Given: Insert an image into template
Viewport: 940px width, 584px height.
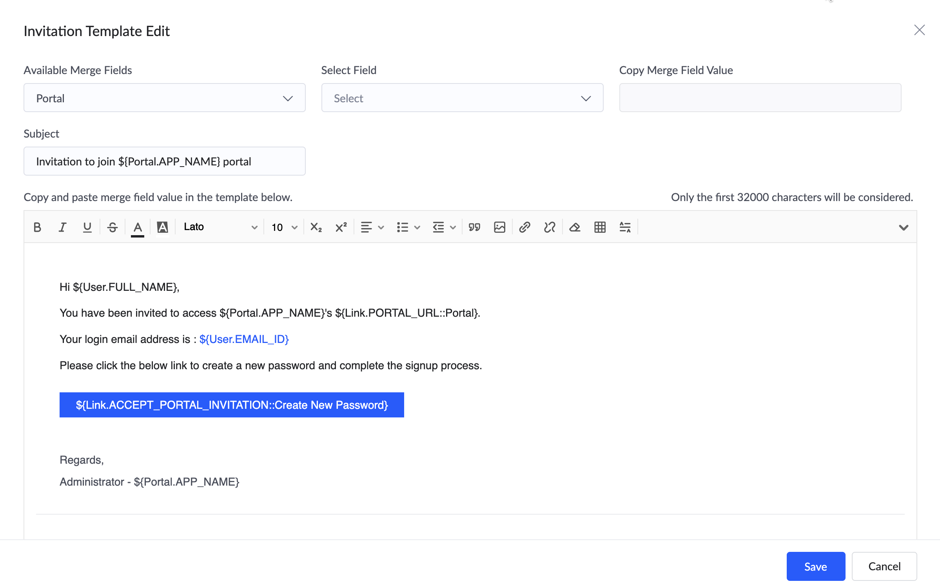Looking at the screenshot, I should (x=499, y=227).
